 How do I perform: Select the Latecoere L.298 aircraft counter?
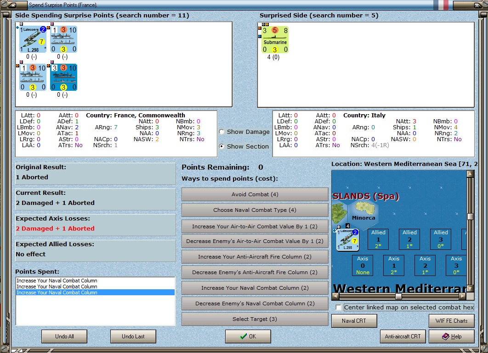coord(33,39)
